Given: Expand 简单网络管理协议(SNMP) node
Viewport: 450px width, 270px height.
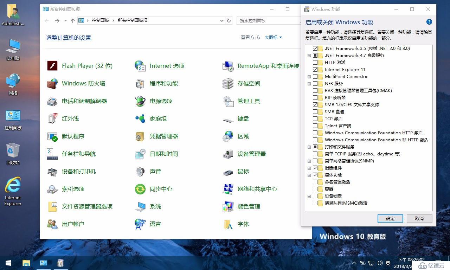Looking at the screenshot, I should 309,161.
